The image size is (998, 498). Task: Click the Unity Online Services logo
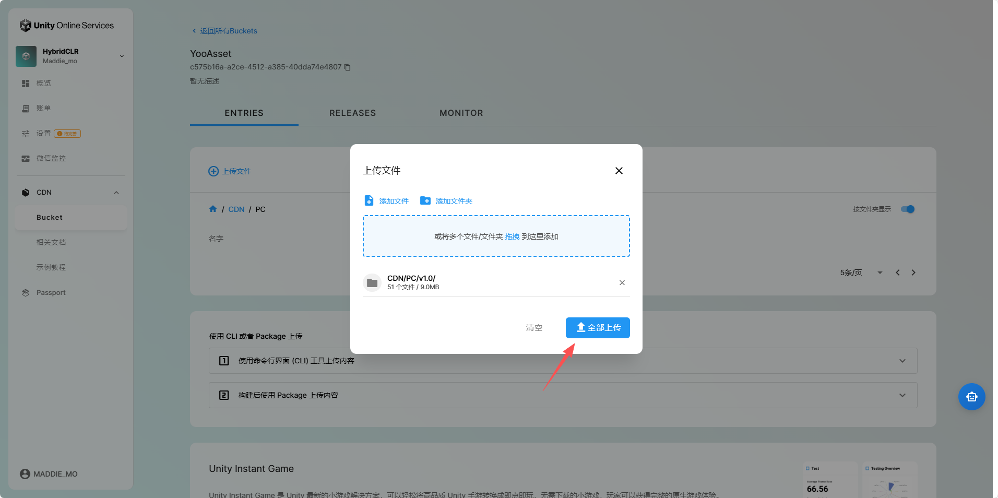pos(66,25)
